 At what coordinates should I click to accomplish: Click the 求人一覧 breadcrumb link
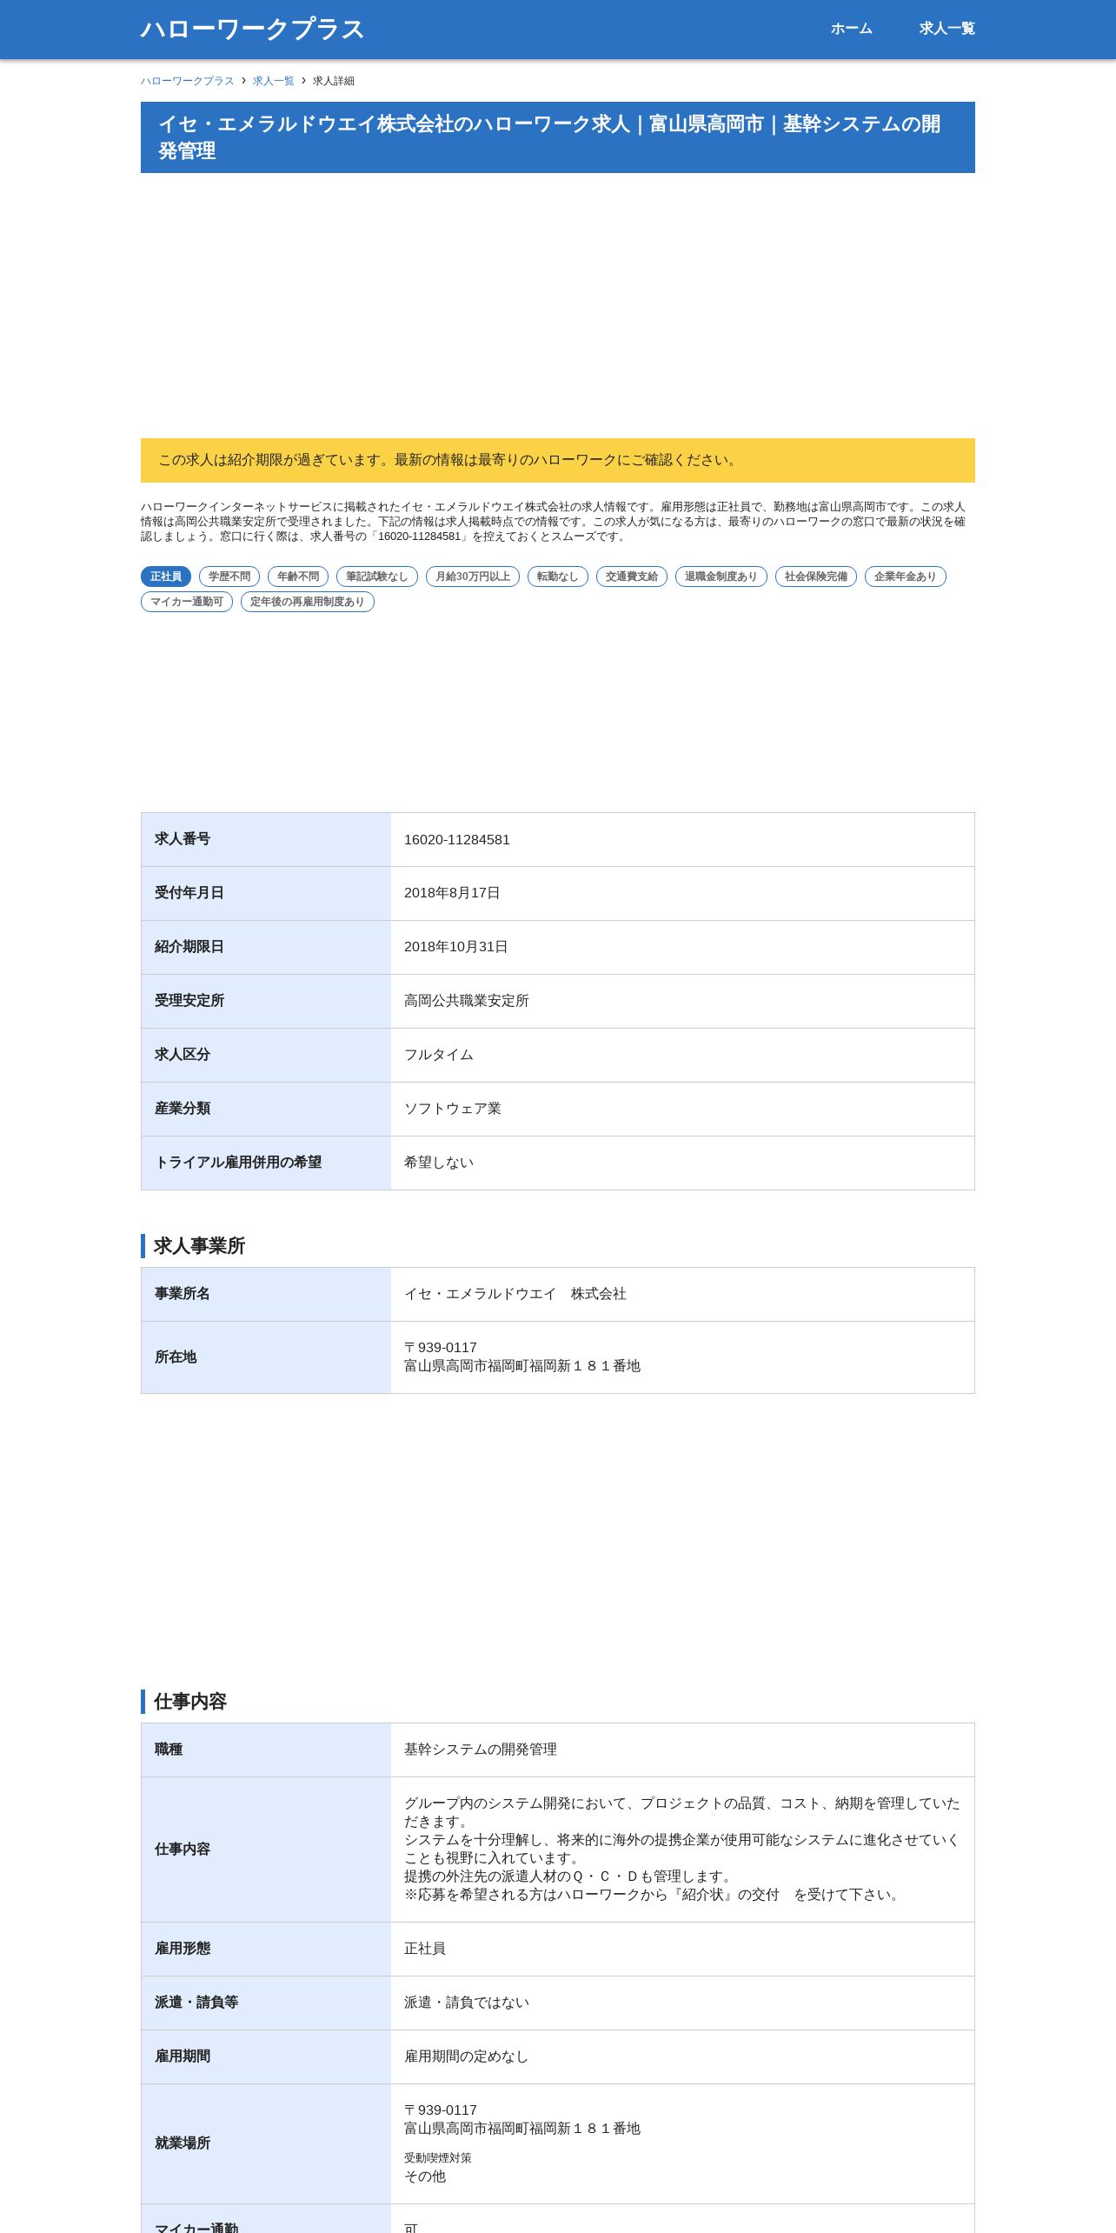tap(274, 81)
